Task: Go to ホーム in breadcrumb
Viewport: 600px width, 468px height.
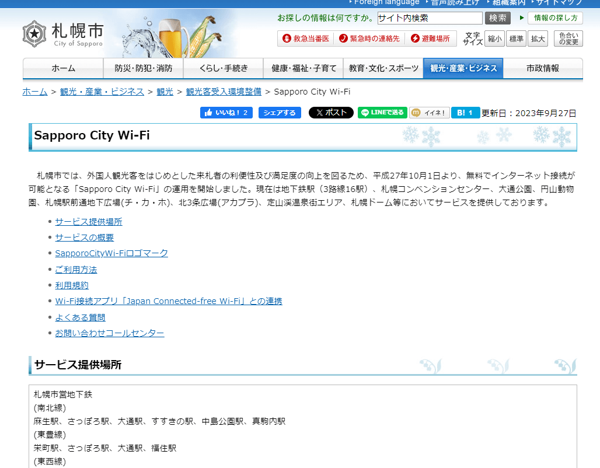Action: click(x=35, y=92)
